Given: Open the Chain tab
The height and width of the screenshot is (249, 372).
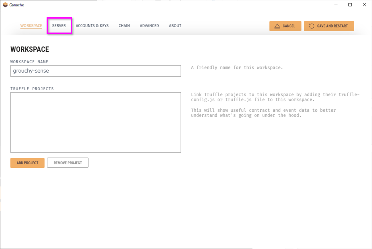Looking at the screenshot, I should 124,26.
